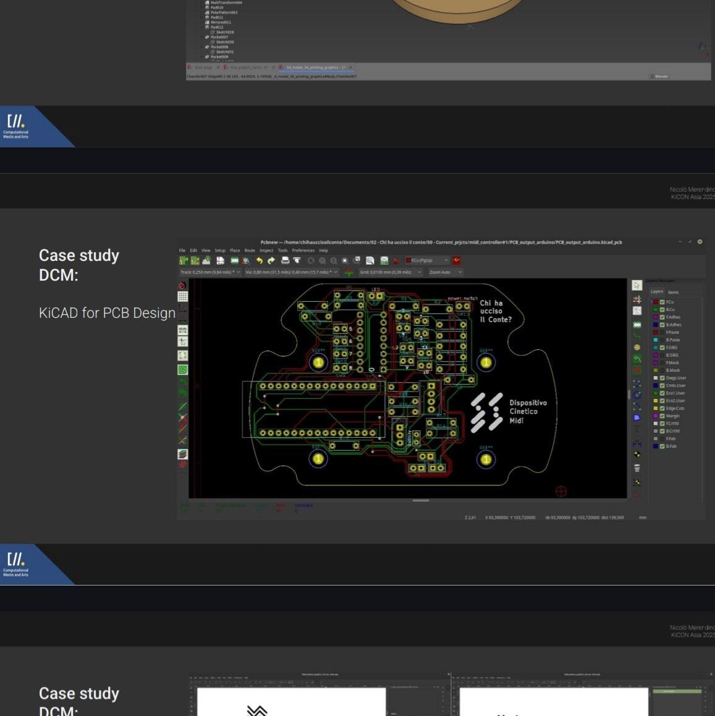
Task: Open the Preferences menu
Action: tap(303, 250)
